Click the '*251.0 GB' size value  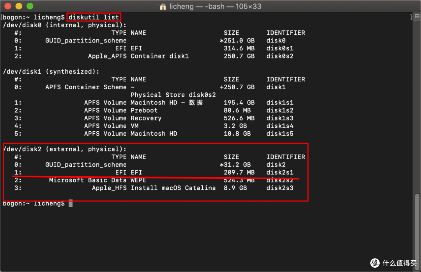pyautogui.click(x=237, y=41)
